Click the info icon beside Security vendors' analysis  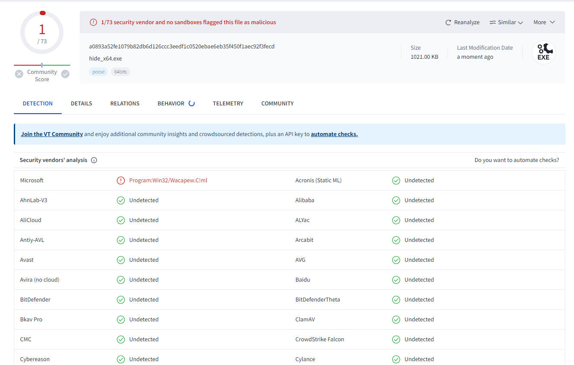coord(94,160)
